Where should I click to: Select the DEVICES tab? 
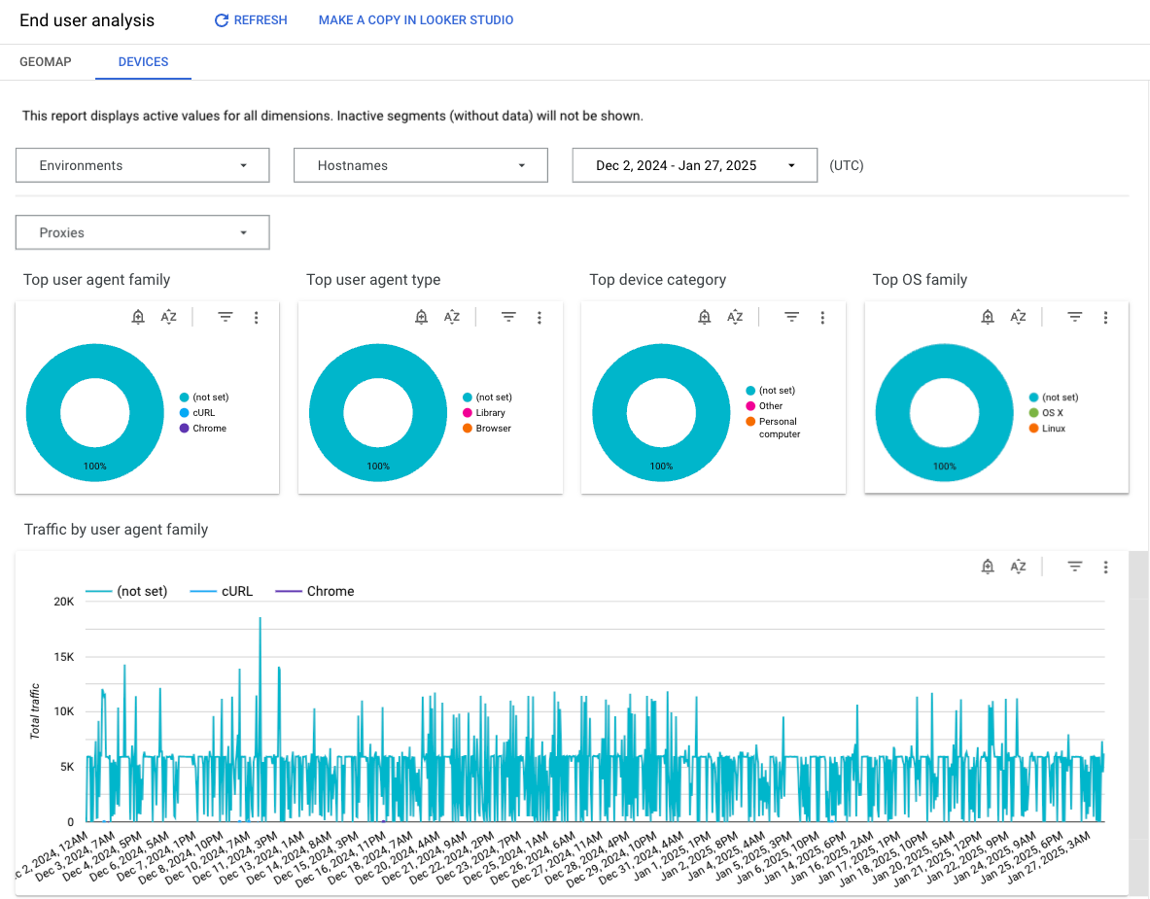click(x=143, y=61)
